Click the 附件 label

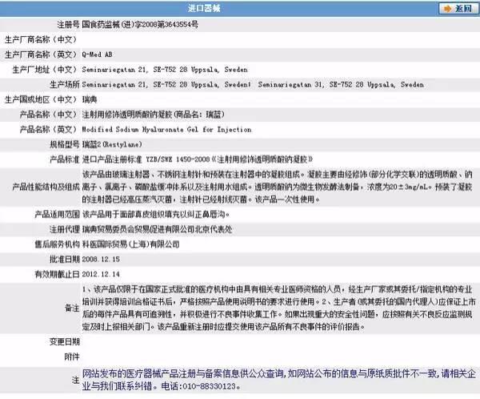(72, 357)
